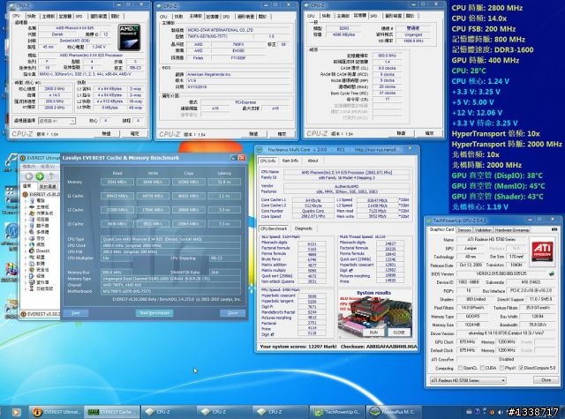Viewport: 565px width, 419px height.
Task: Click the Memory Read result cell in EVEREST
Action: click(117, 182)
